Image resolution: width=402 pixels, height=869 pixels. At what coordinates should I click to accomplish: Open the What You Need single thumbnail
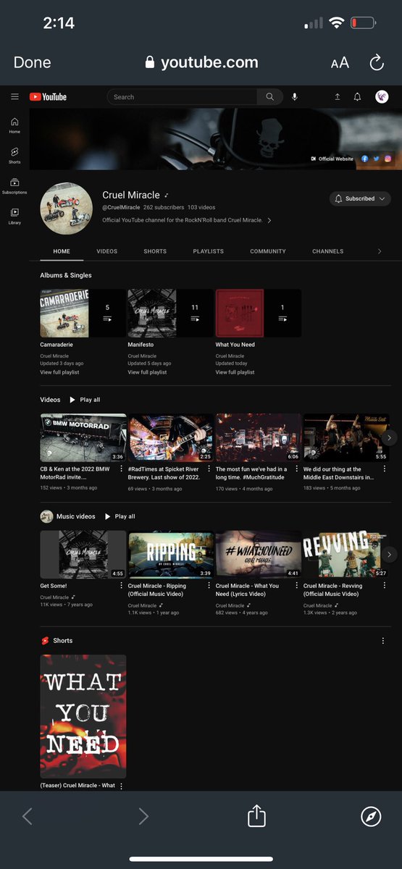[x=259, y=314]
